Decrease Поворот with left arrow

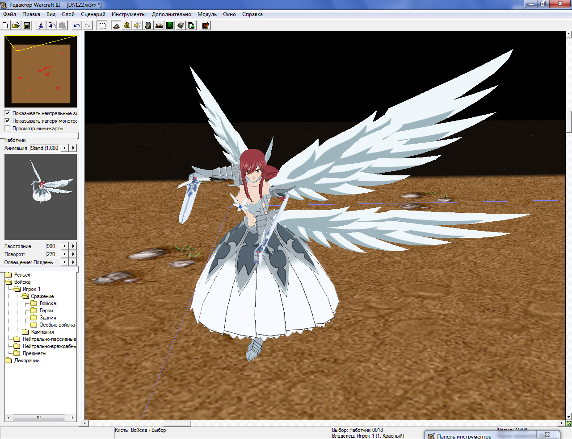pyautogui.click(x=65, y=254)
